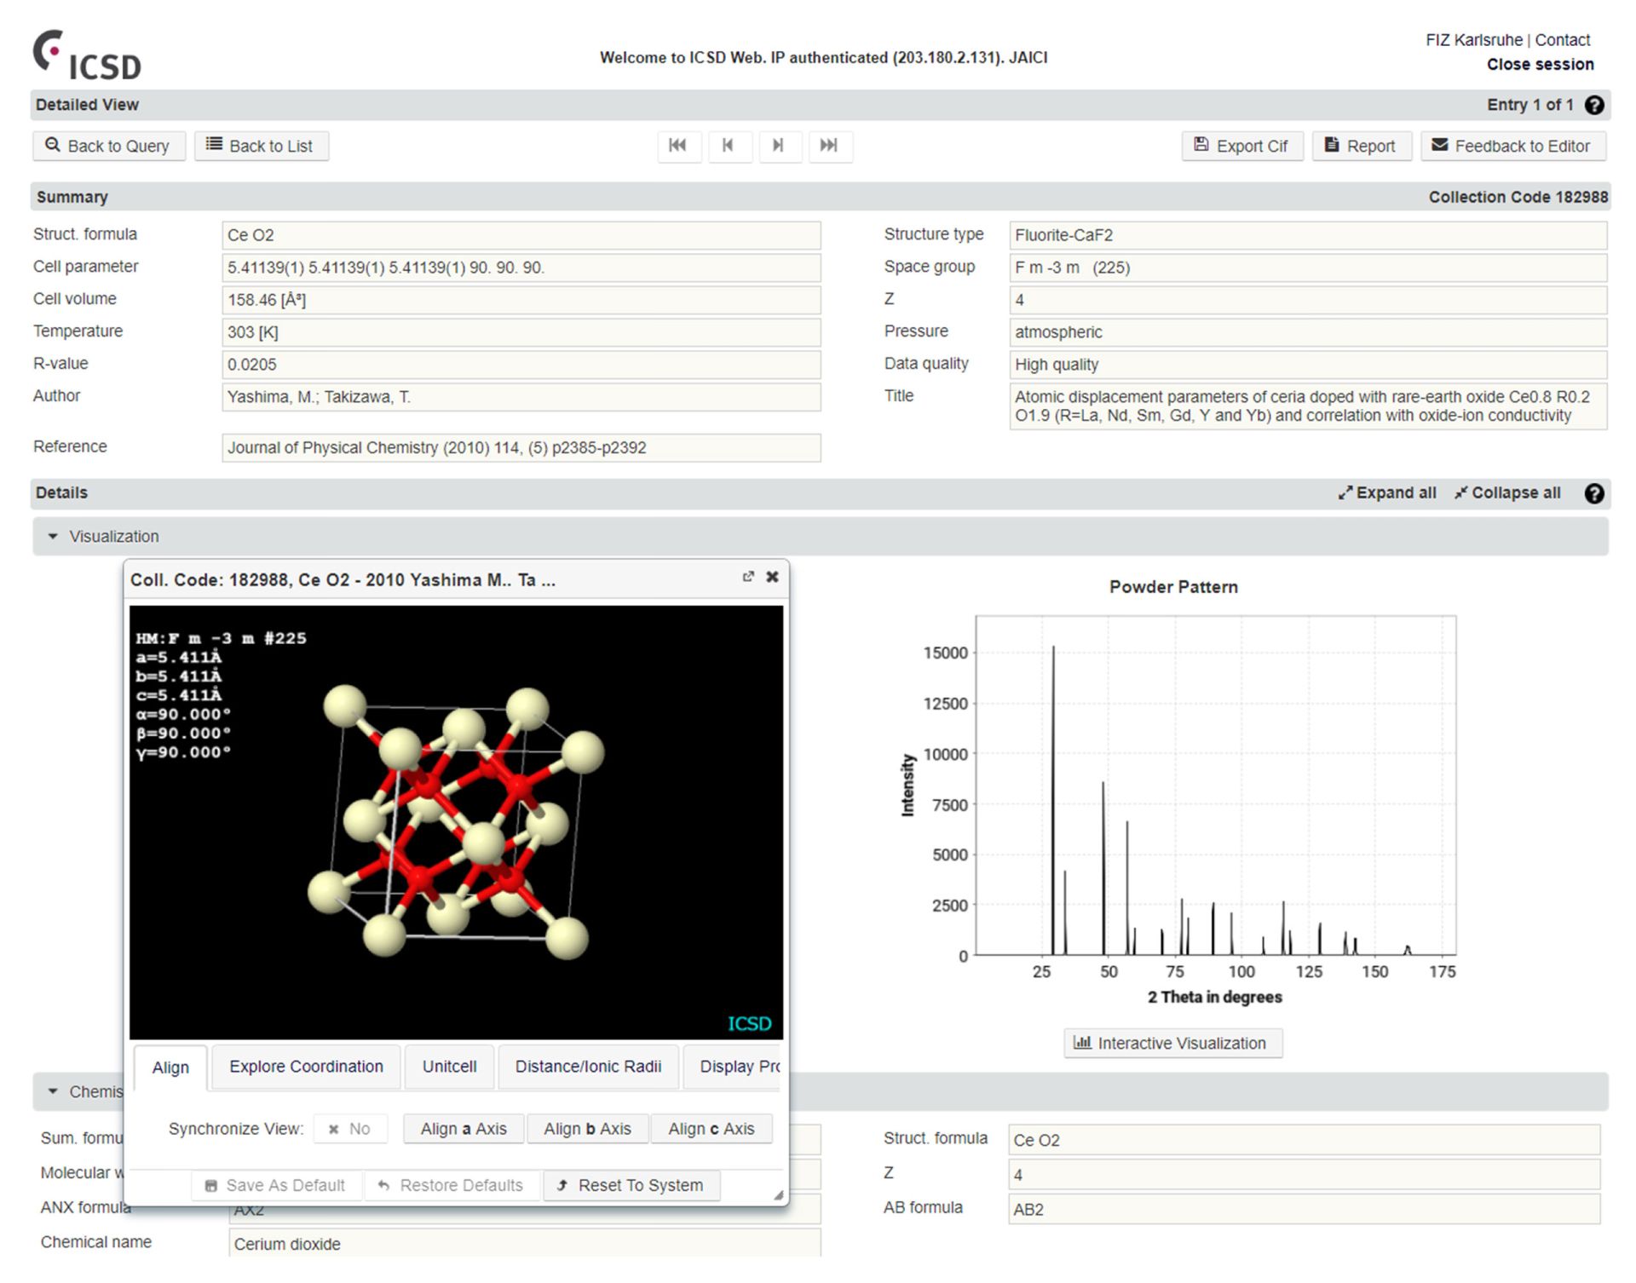The image size is (1636, 1283).
Task: Click Save As Default button
Action: coord(275,1185)
